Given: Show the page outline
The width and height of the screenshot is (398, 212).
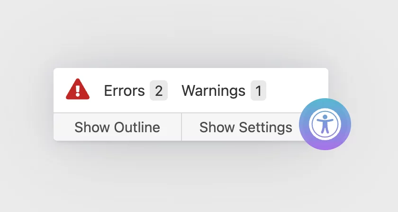Looking at the screenshot, I should (x=118, y=127).
